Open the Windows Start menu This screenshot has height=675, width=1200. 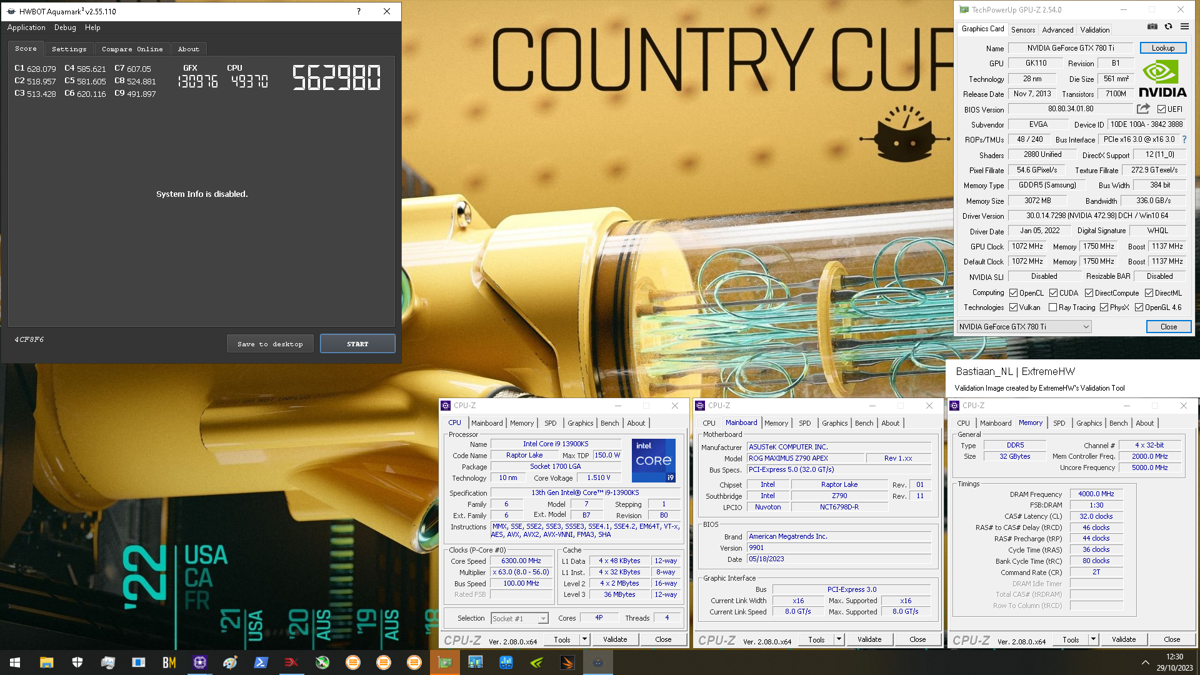[x=15, y=662]
